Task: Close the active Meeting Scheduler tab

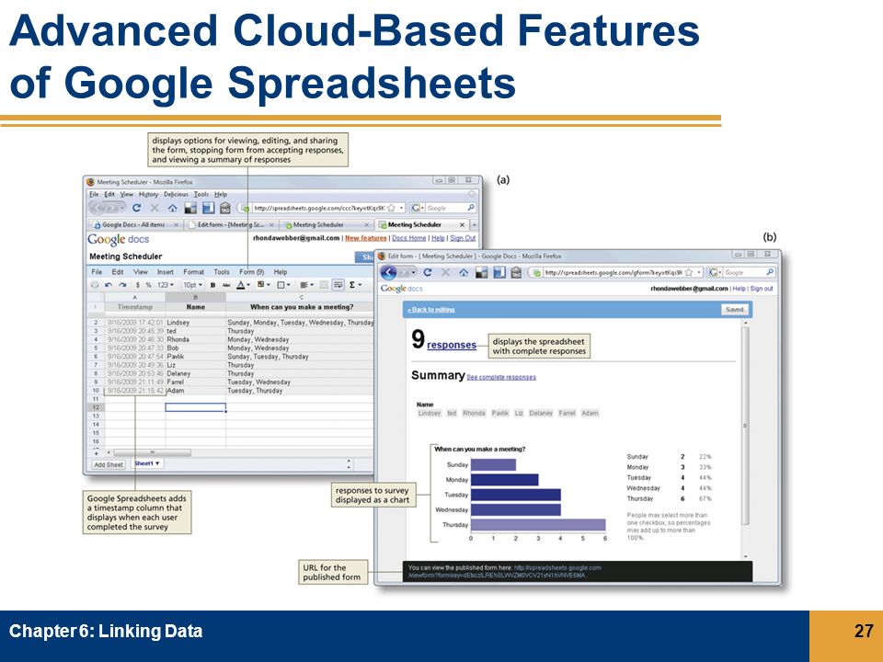Action: pos(462,224)
